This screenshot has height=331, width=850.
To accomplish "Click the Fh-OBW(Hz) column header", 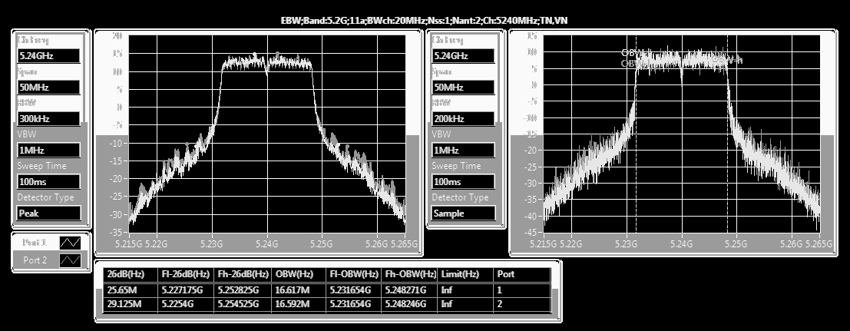I will [x=409, y=275].
